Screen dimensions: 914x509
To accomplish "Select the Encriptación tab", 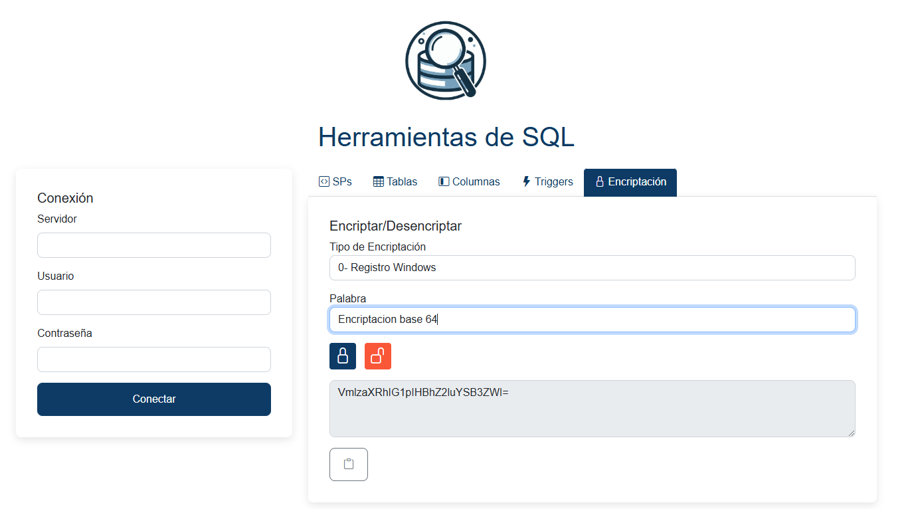I will [630, 181].
